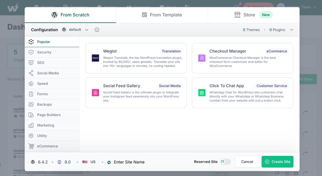Click the WordPress icon beside 6.4.2
The image size is (322, 176).
click(x=33, y=162)
